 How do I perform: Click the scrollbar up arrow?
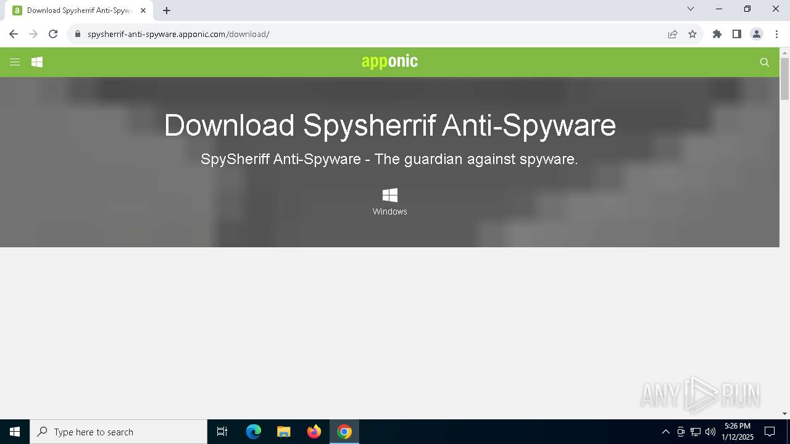click(784, 52)
